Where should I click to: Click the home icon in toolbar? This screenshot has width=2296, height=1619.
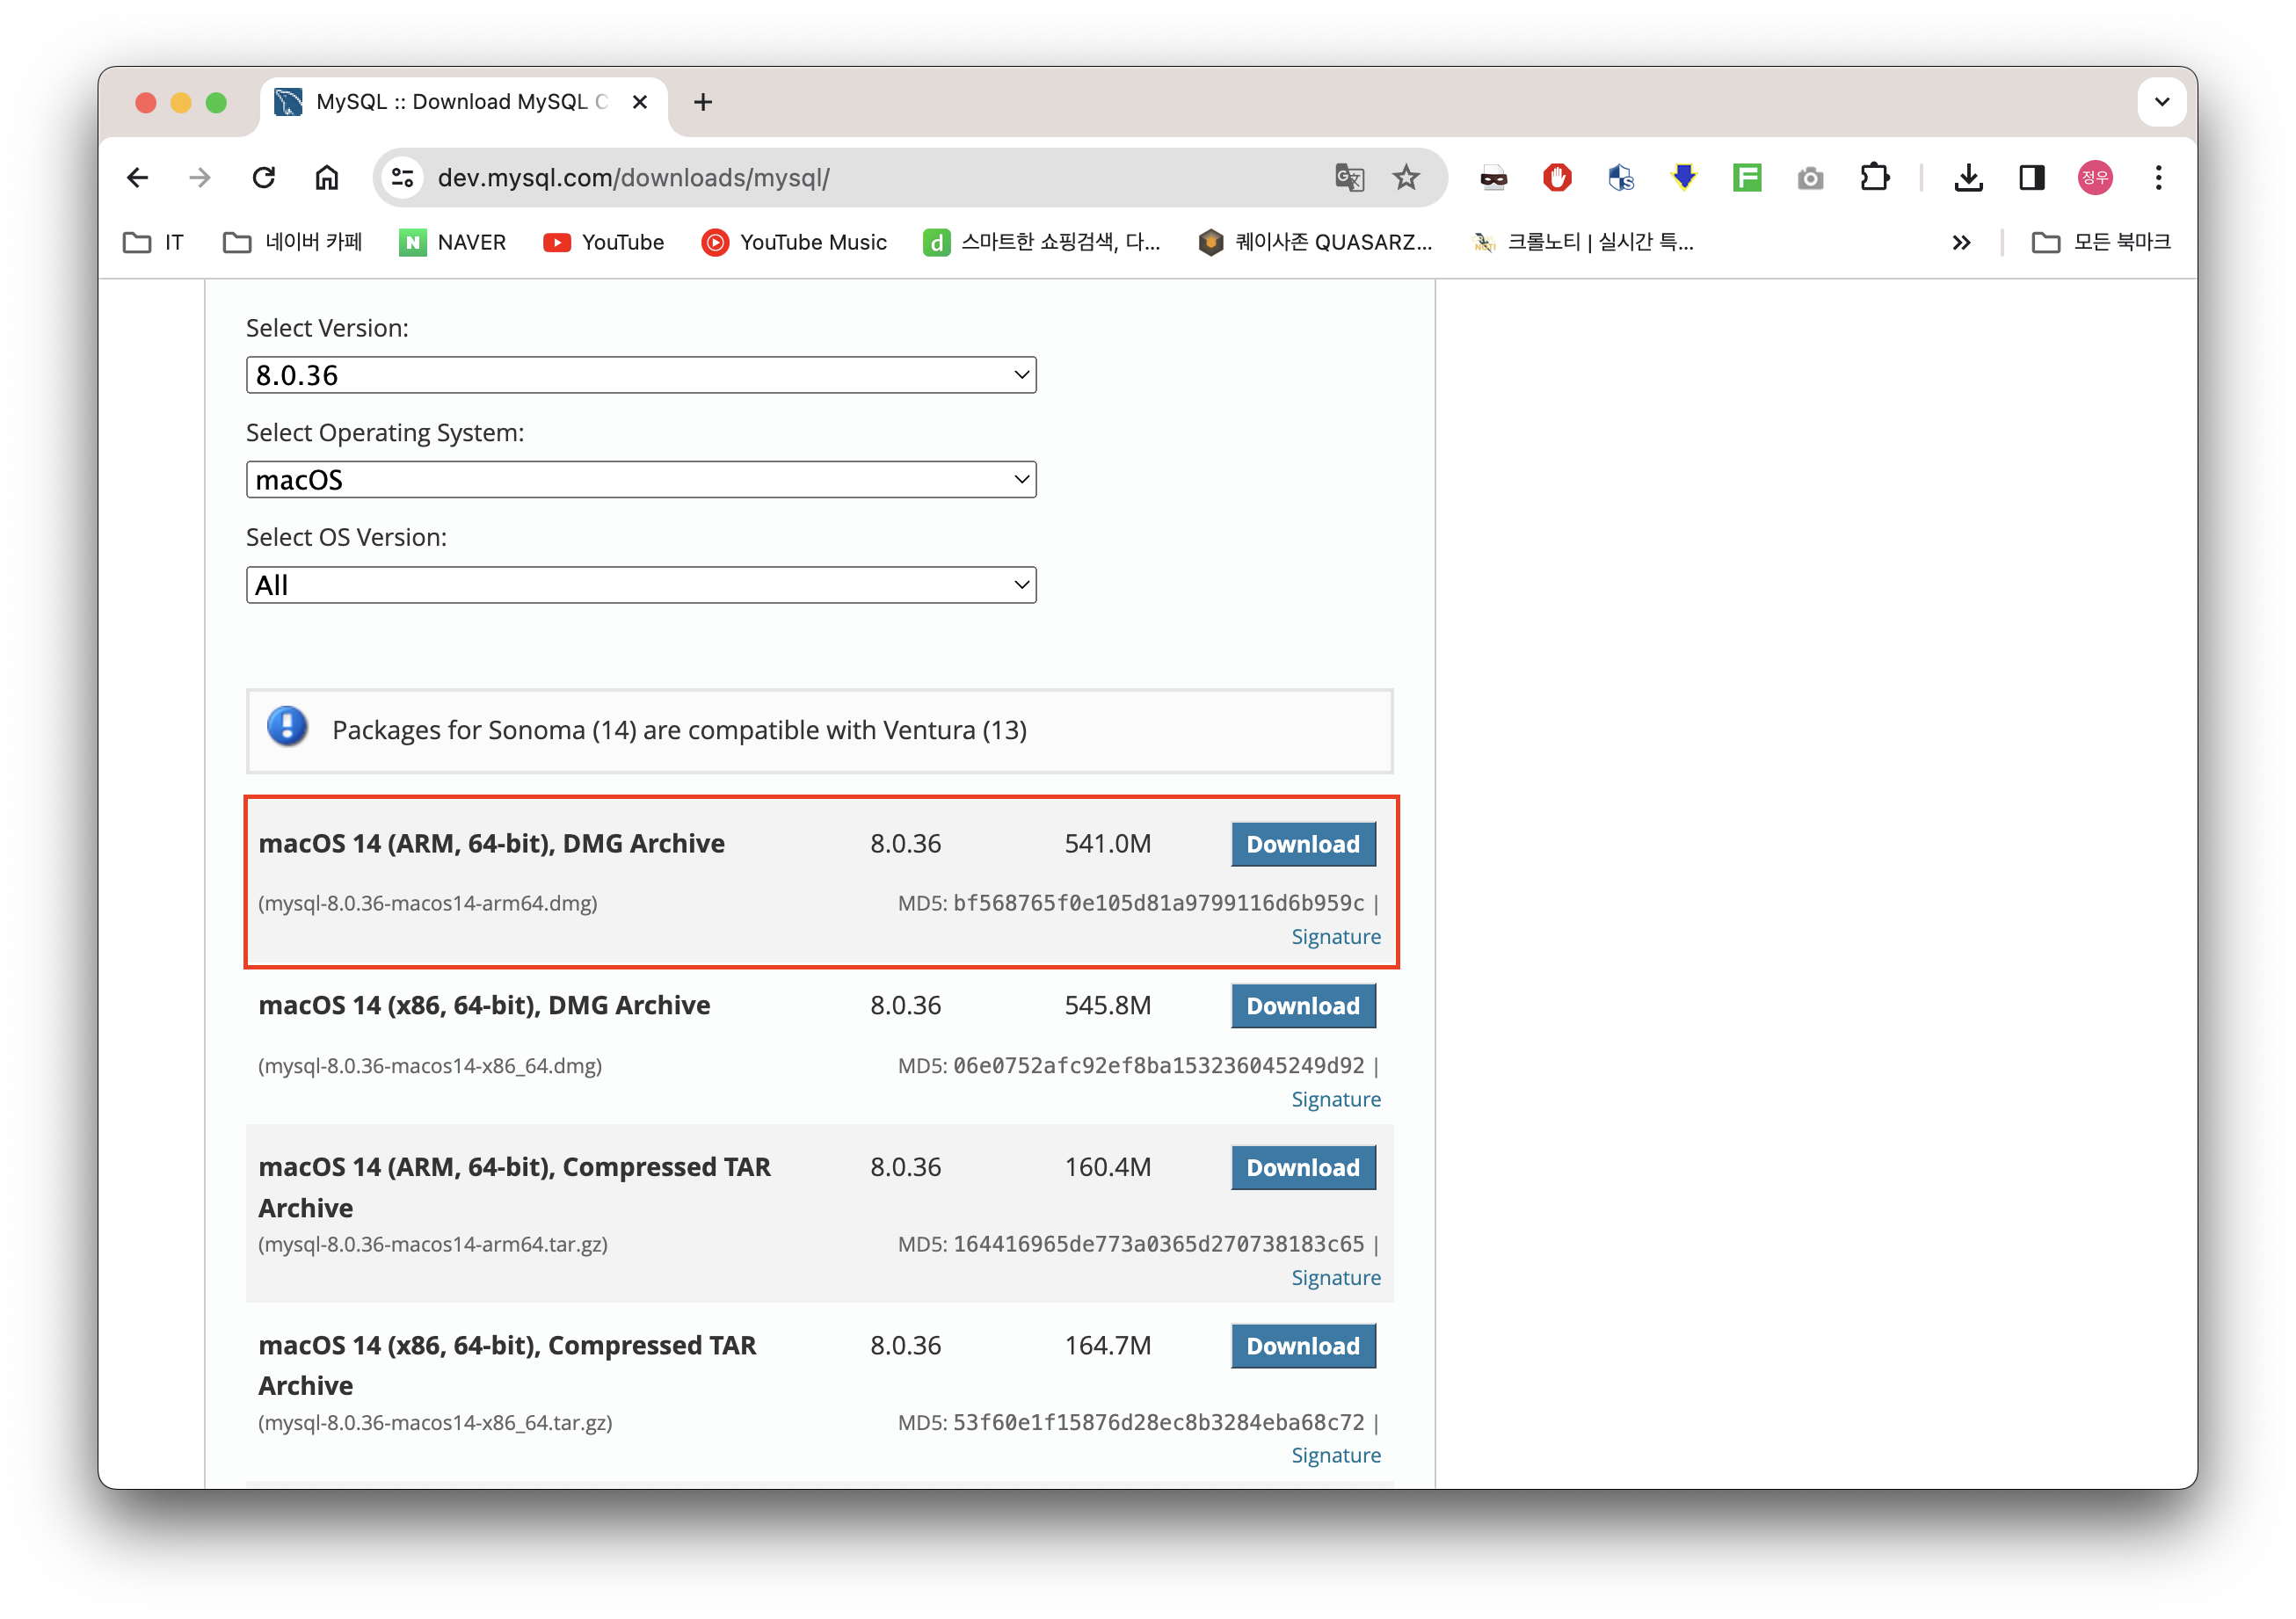[327, 178]
